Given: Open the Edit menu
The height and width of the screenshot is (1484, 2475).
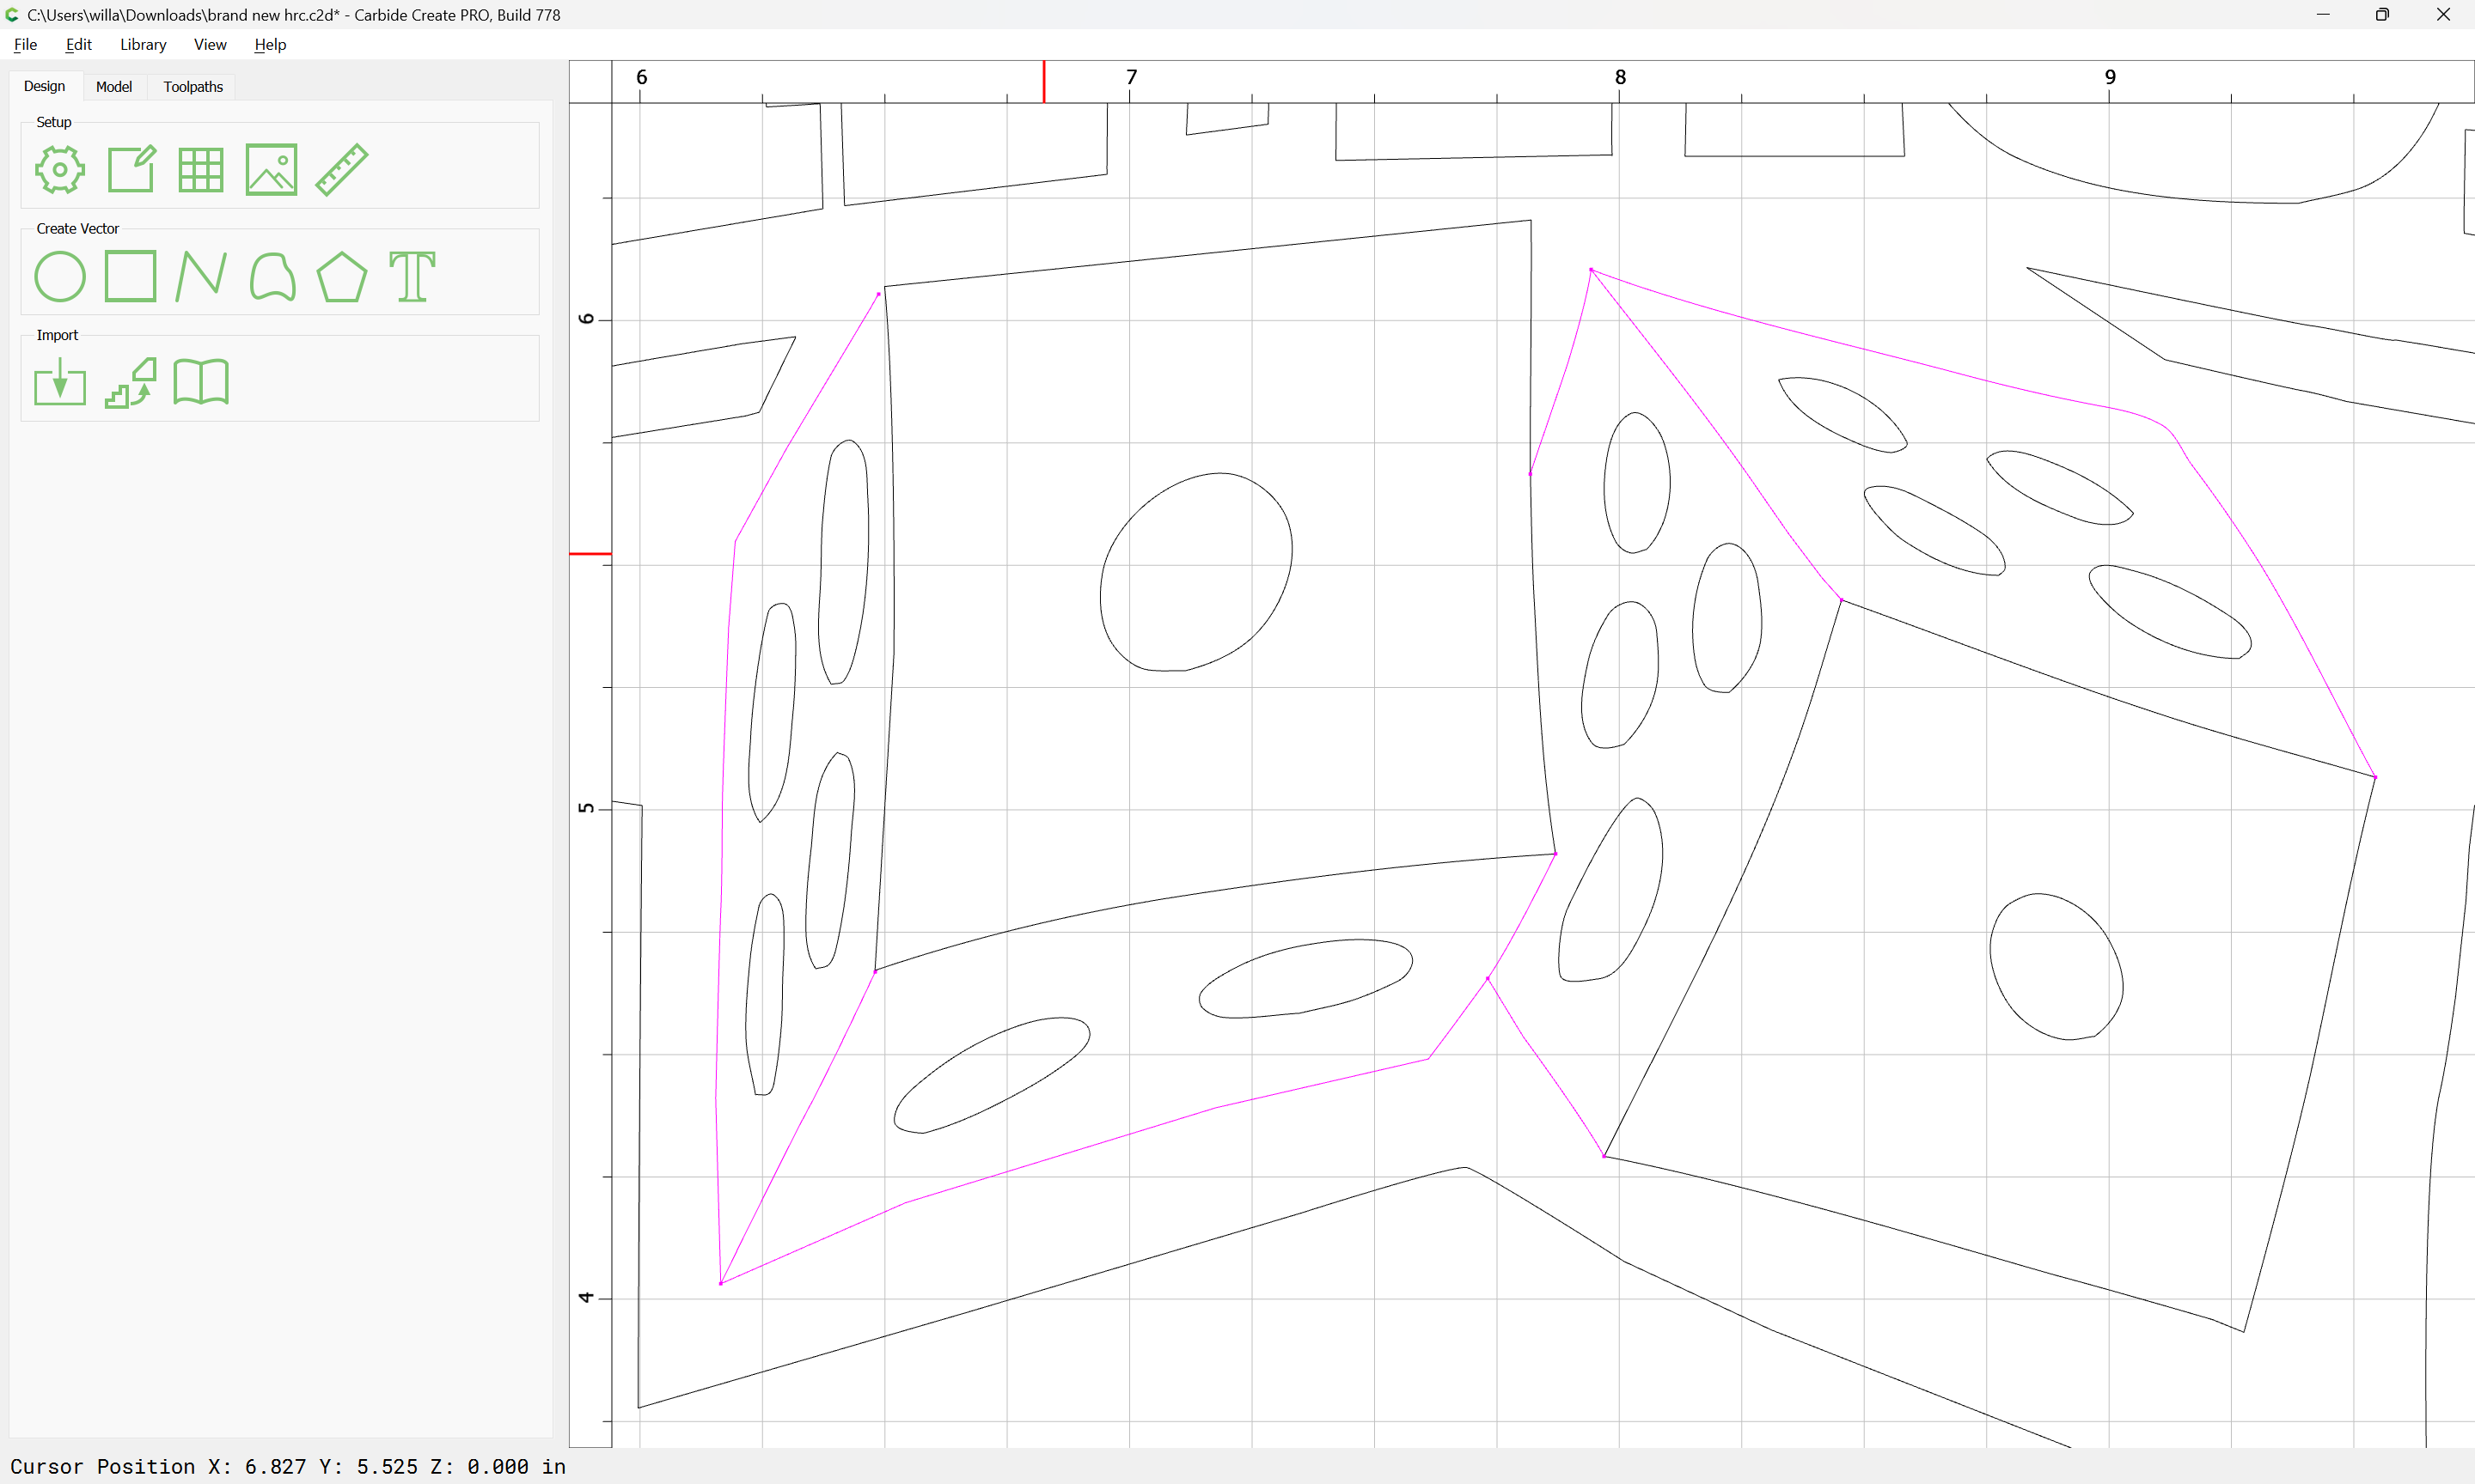Looking at the screenshot, I should 78,44.
